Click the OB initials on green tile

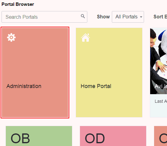pyautogui.click(x=20, y=138)
